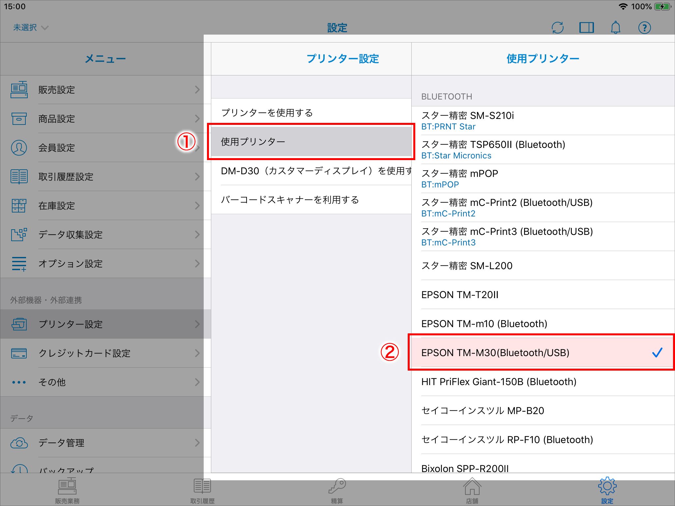
Task: Expand オプション設定 chevron
Action: (x=197, y=264)
